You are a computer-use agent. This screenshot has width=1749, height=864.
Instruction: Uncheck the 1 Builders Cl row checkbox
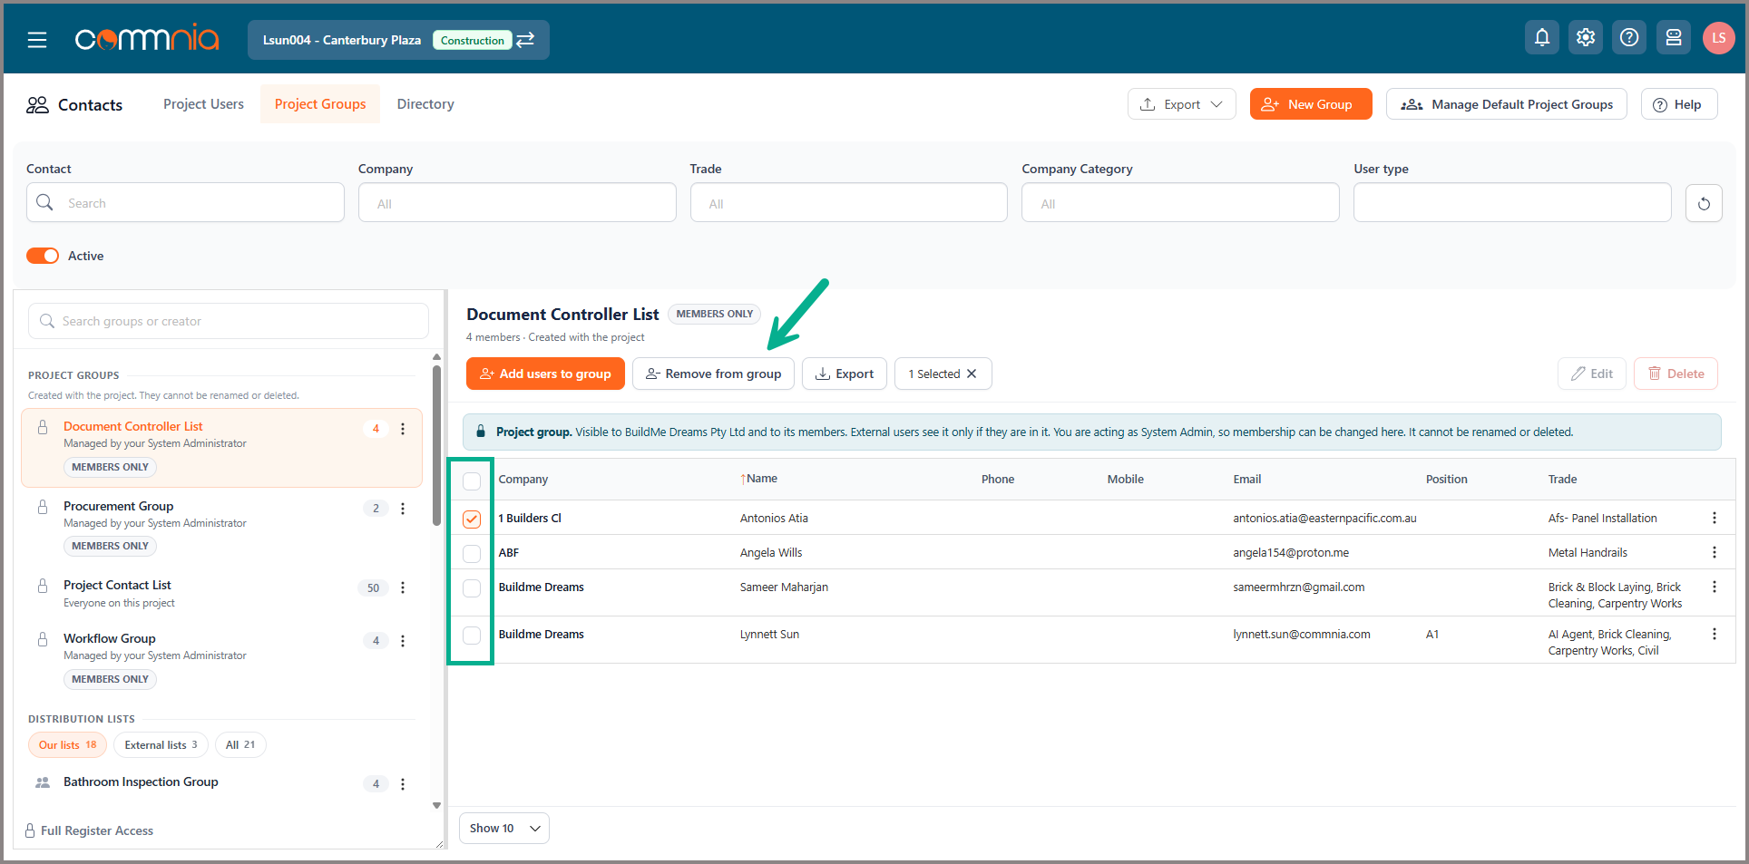tap(472, 519)
